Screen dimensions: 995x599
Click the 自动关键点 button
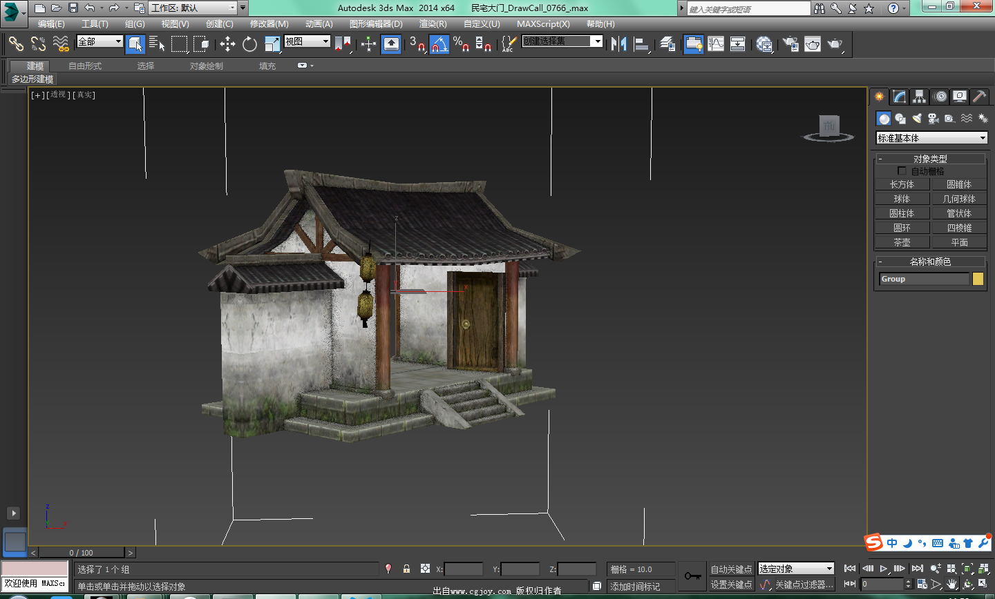click(731, 569)
